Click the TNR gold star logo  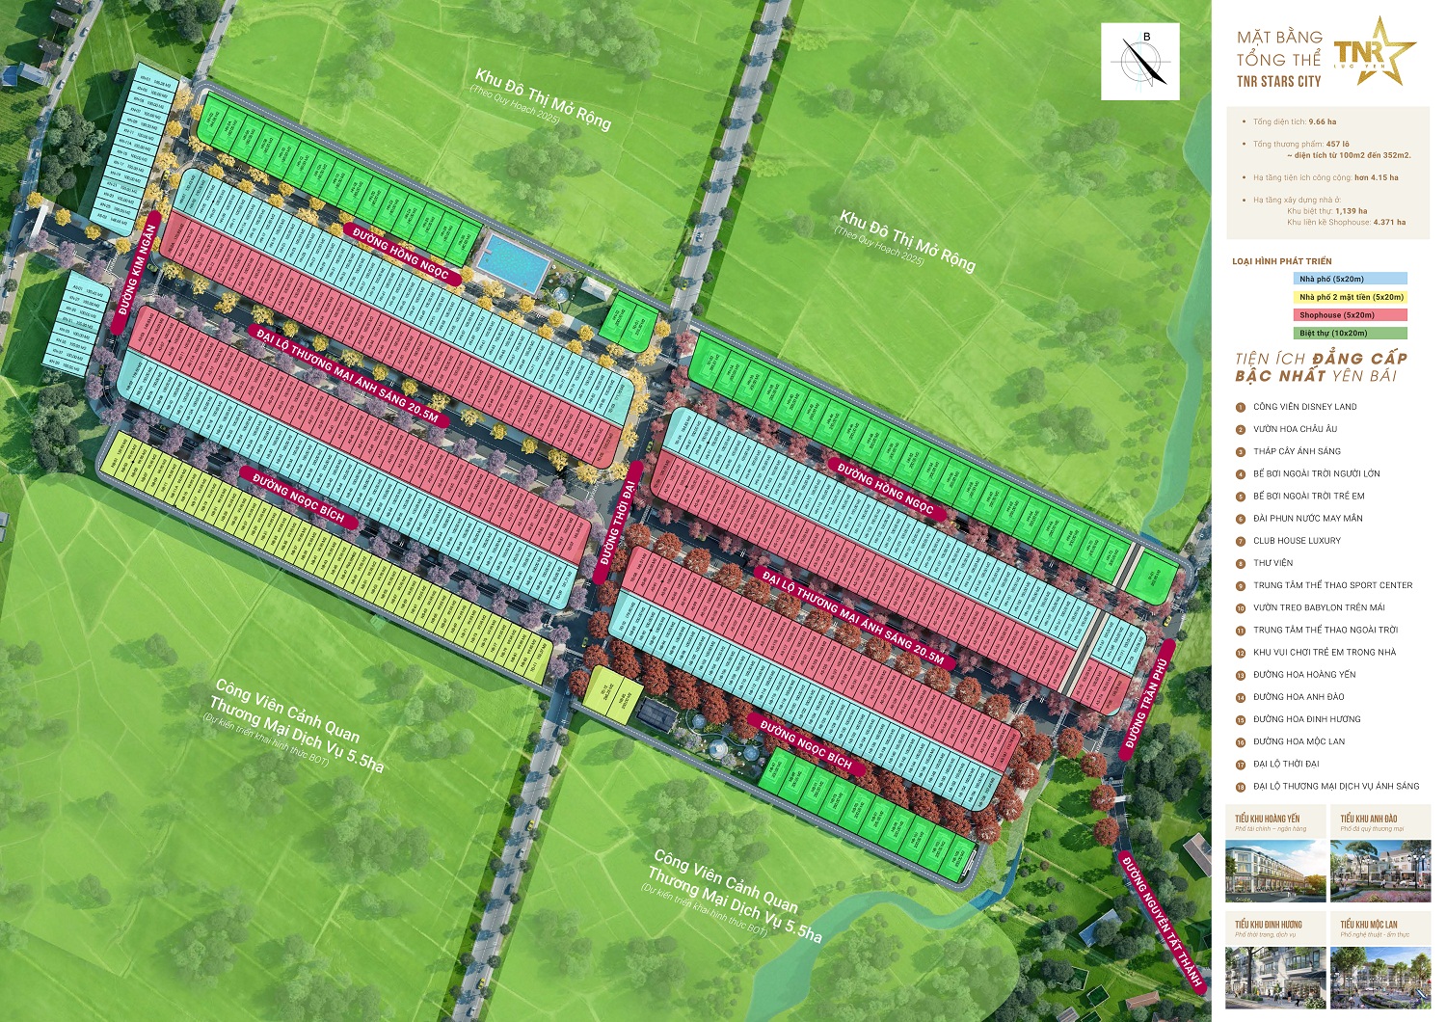1376,52
